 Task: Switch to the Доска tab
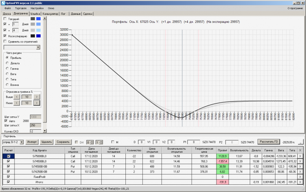7,14
